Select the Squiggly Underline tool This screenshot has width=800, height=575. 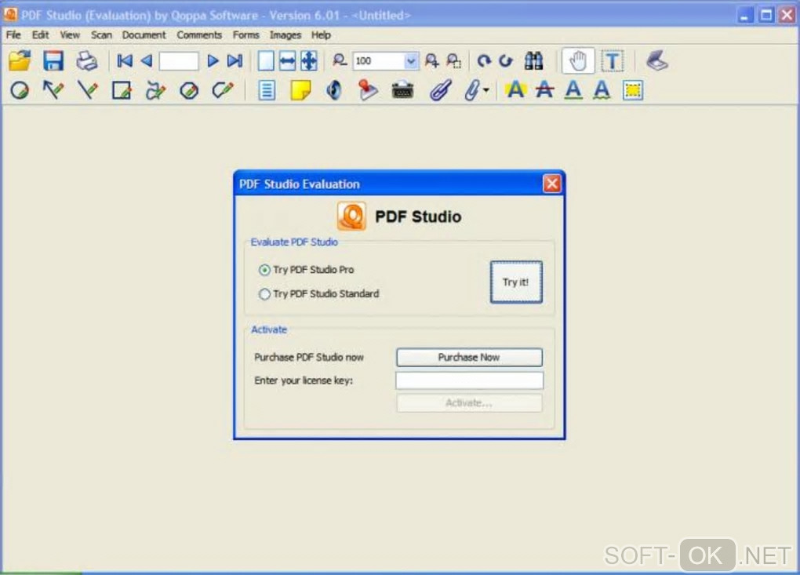tap(602, 89)
